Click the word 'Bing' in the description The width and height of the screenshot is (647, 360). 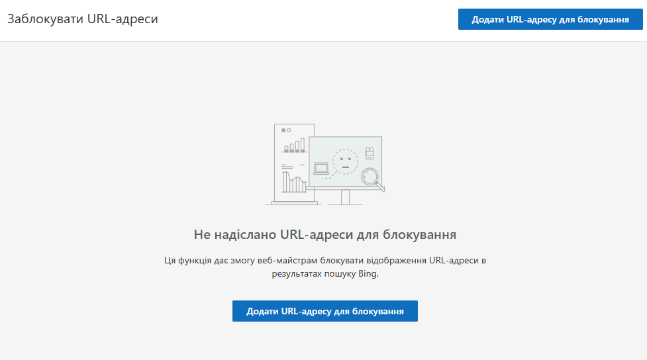click(367, 274)
